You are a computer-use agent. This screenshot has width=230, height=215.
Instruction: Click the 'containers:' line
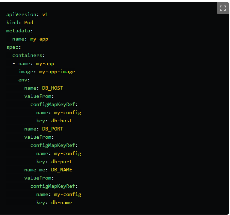29,55
